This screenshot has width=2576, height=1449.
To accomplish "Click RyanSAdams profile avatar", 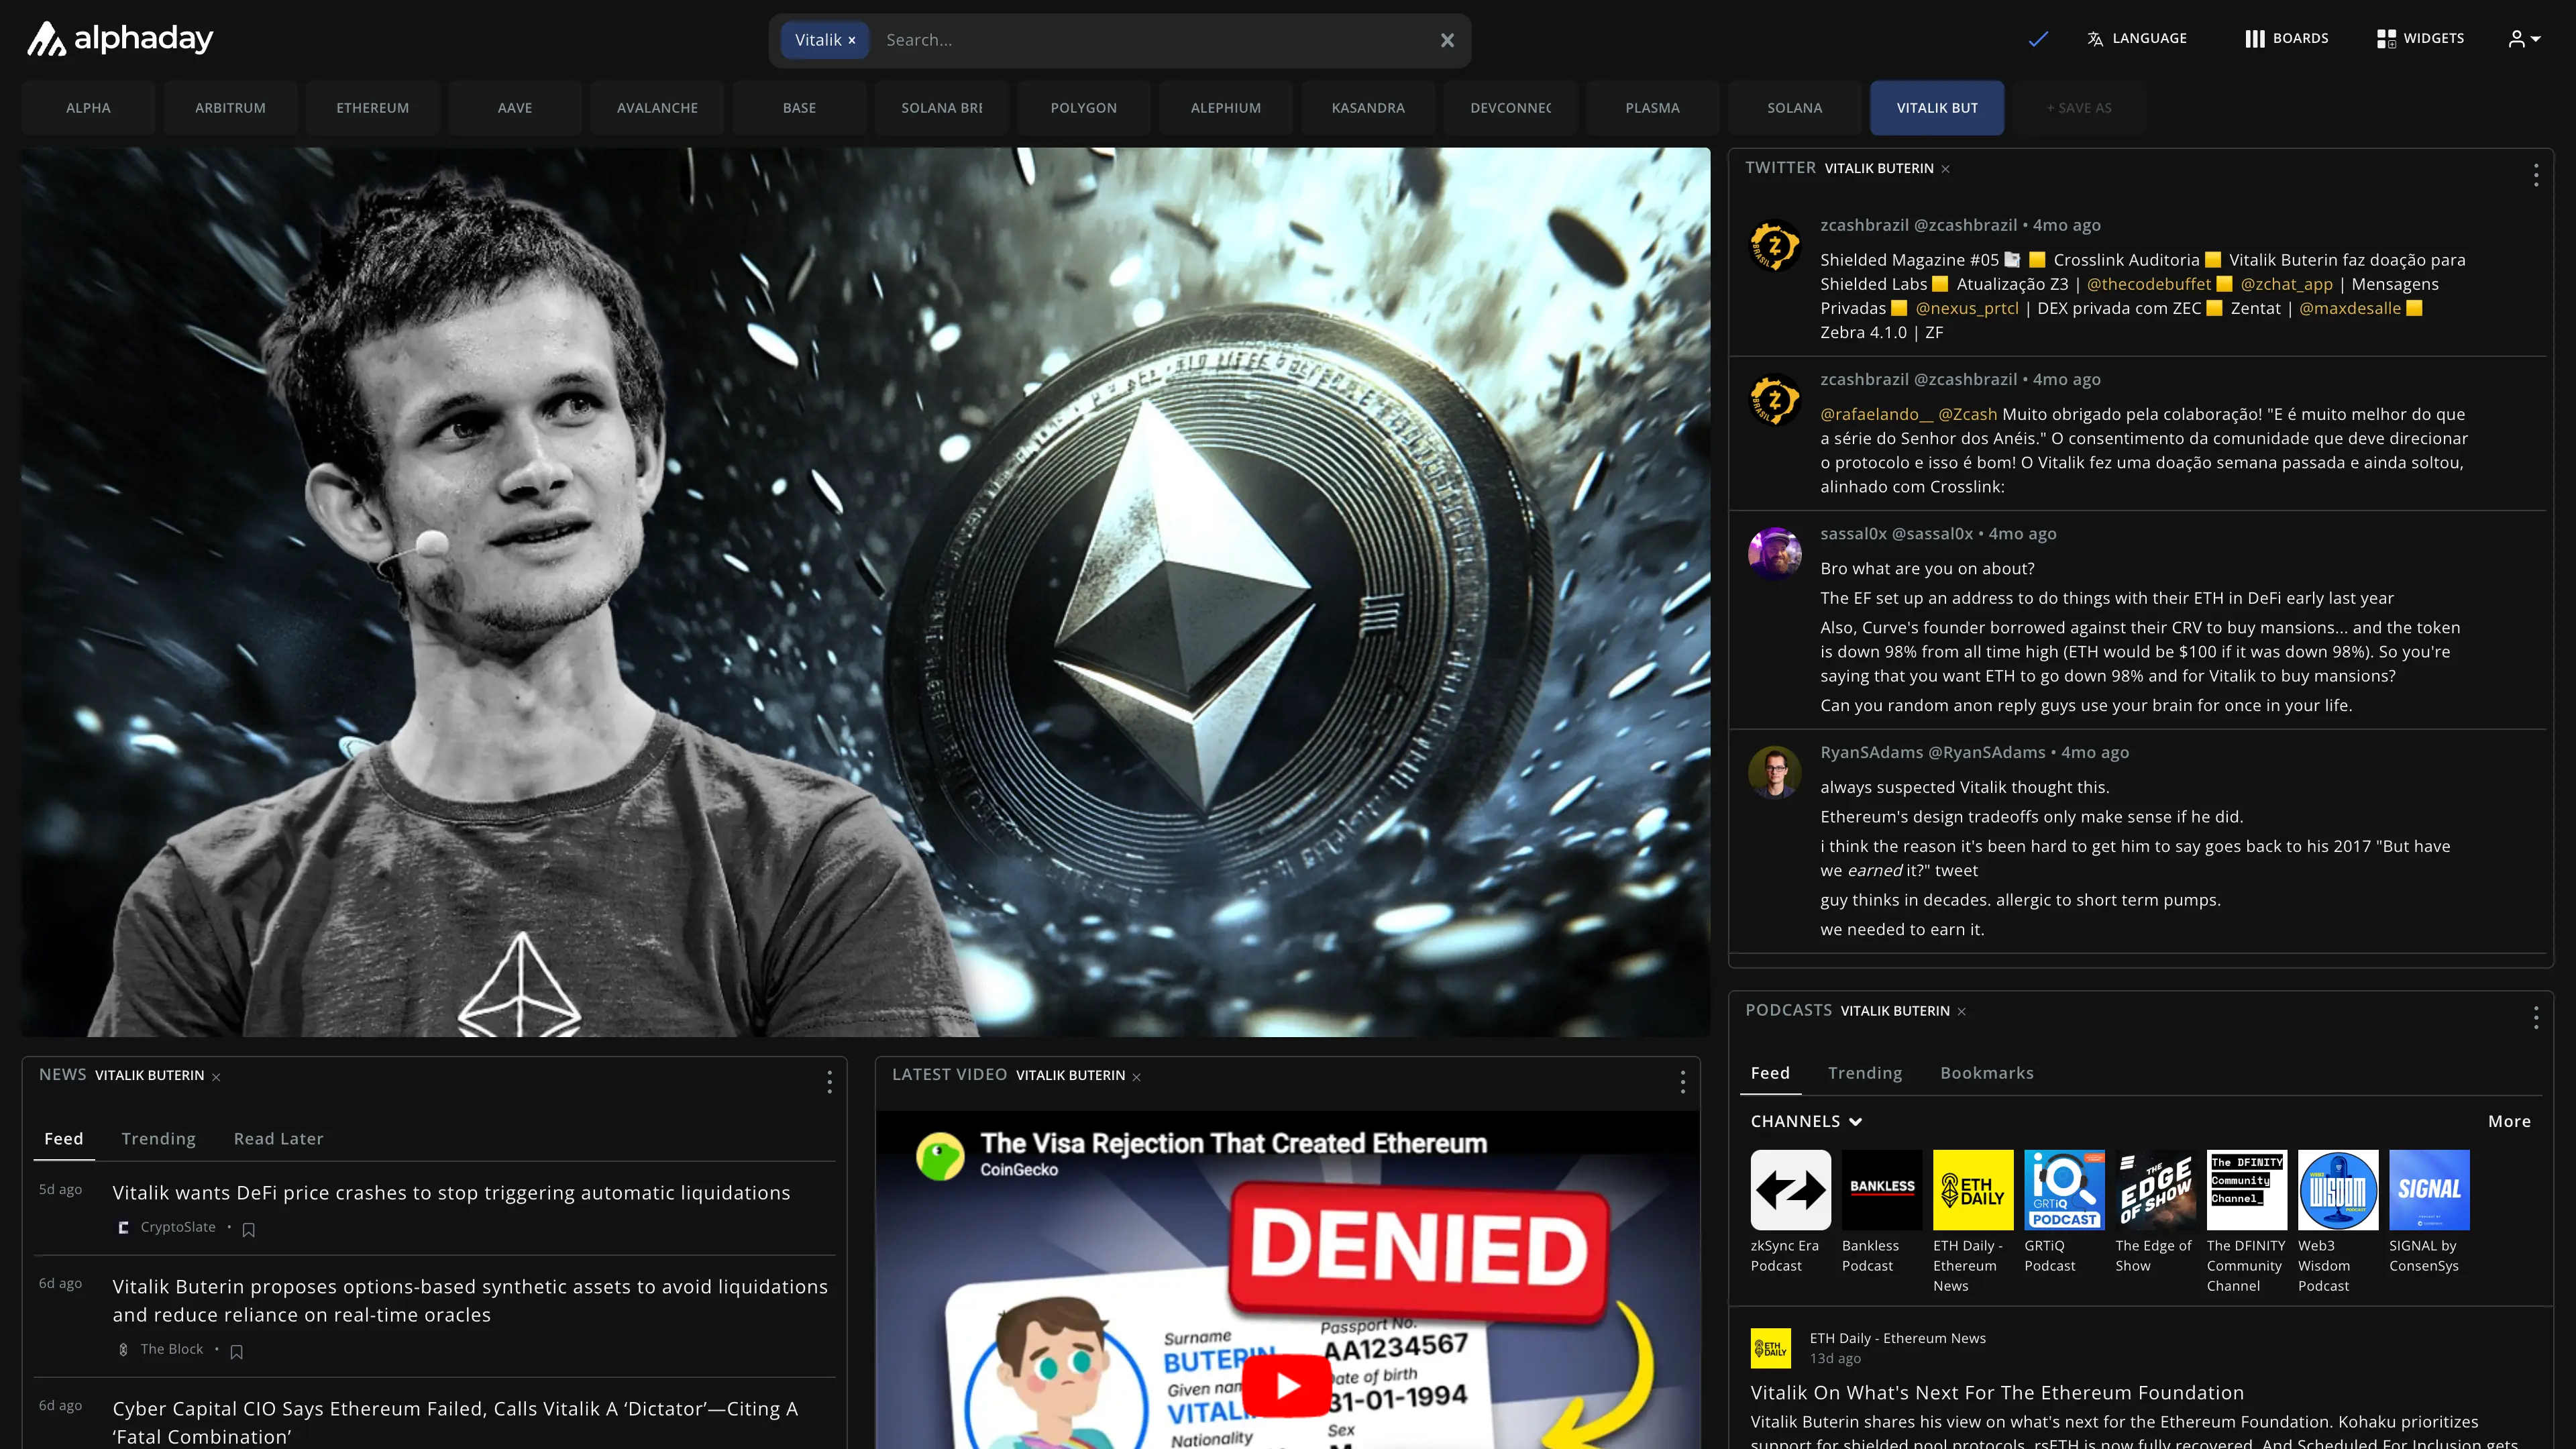I will coord(1774,773).
